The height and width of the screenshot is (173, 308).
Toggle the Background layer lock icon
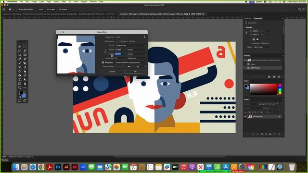pos(279,116)
